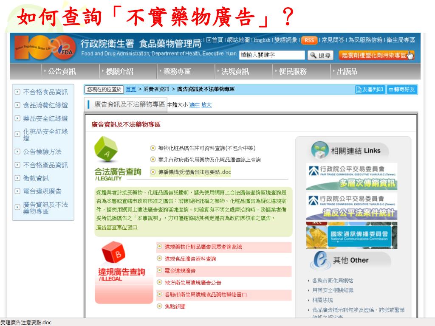
Task: Click the 合法廣告查詢 LEGALITY heading
Action: [x=118, y=174]
